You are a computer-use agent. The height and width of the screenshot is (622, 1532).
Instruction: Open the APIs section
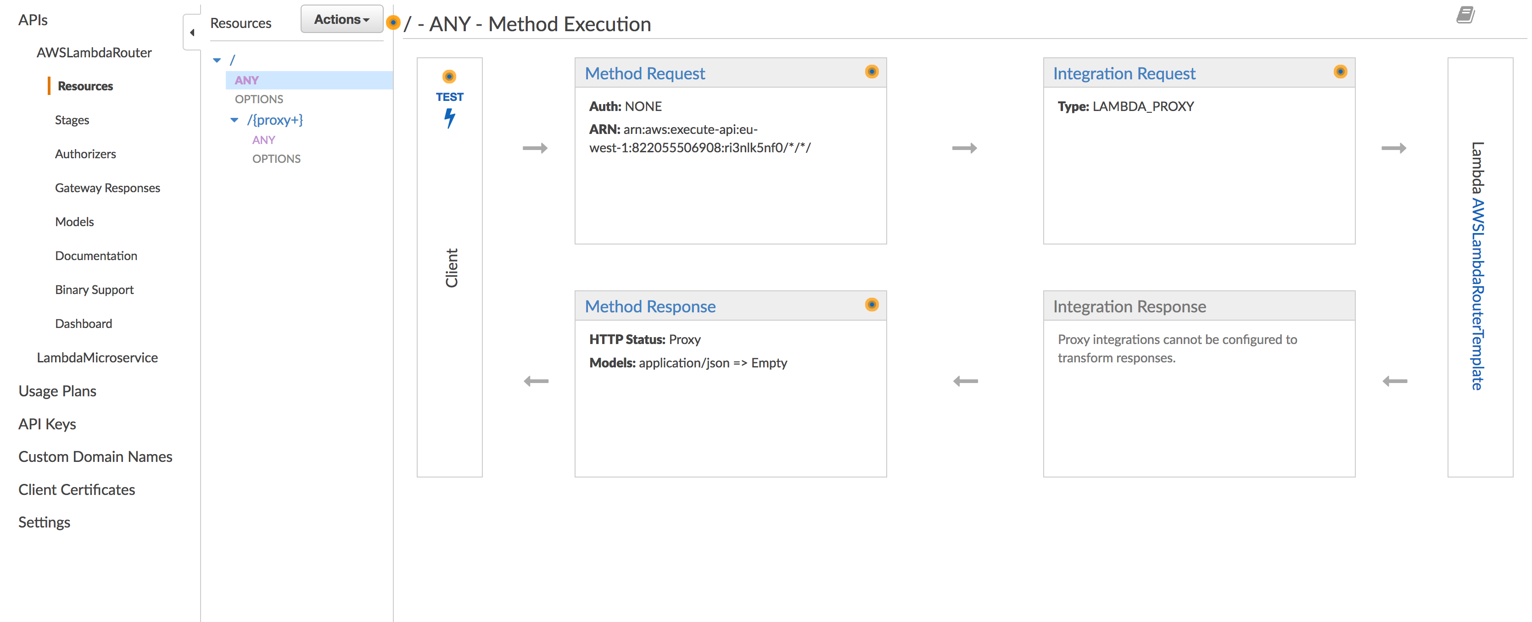(x=33, y=20)
